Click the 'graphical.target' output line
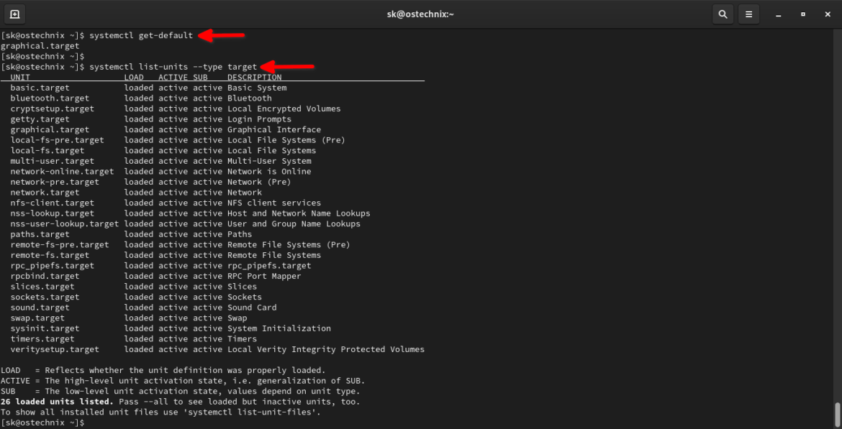This screenshot has width=842, height=429. tap(40, 46)
